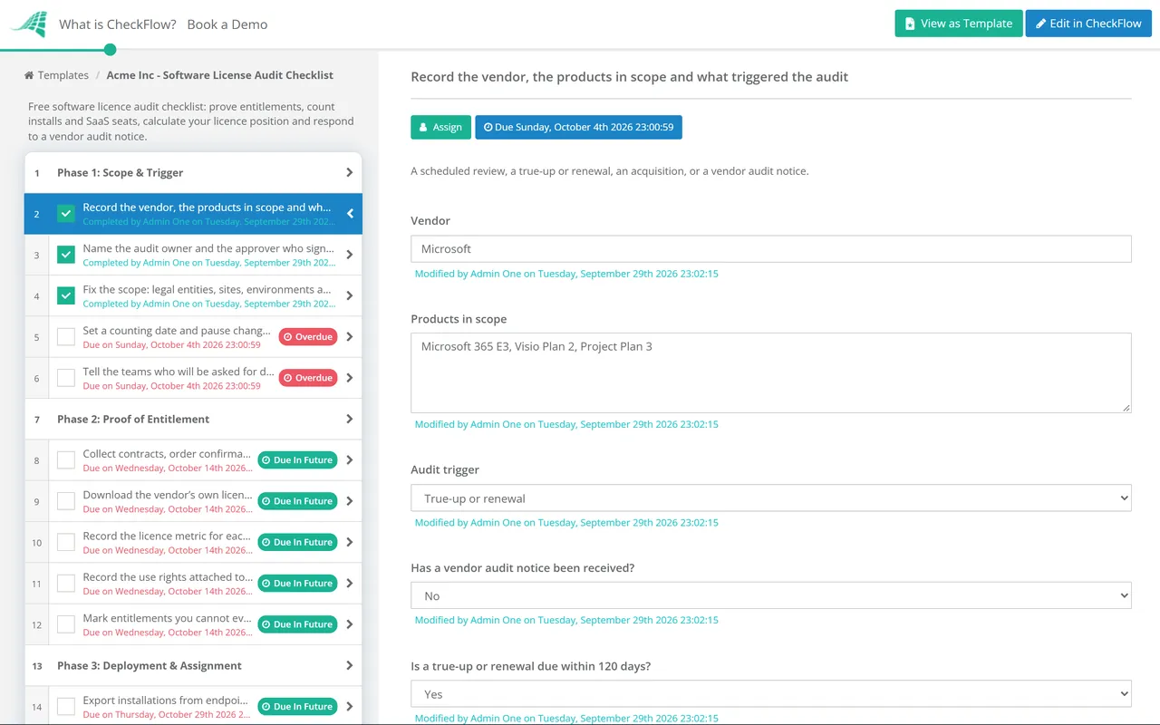Click Due In Future badge on task 8
The height and width of the screenshot is (725, 1160).
tap(297, 460)
